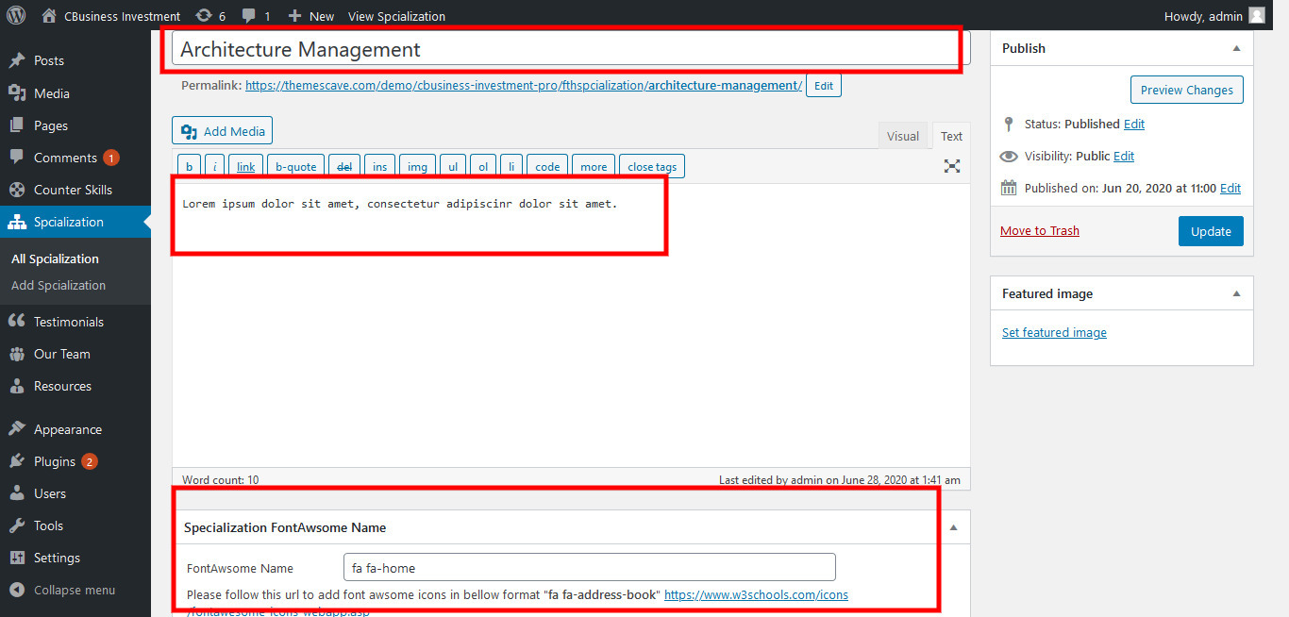This screenshot has width=1289, height=617.
Task: Click the ul quicktag button
Action: pyautogui.click(x=453, y=166)
